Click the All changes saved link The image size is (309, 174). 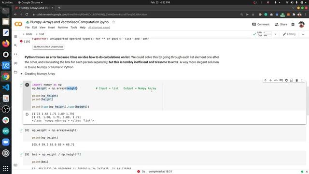pyautogui.click(x=99, y=28)
